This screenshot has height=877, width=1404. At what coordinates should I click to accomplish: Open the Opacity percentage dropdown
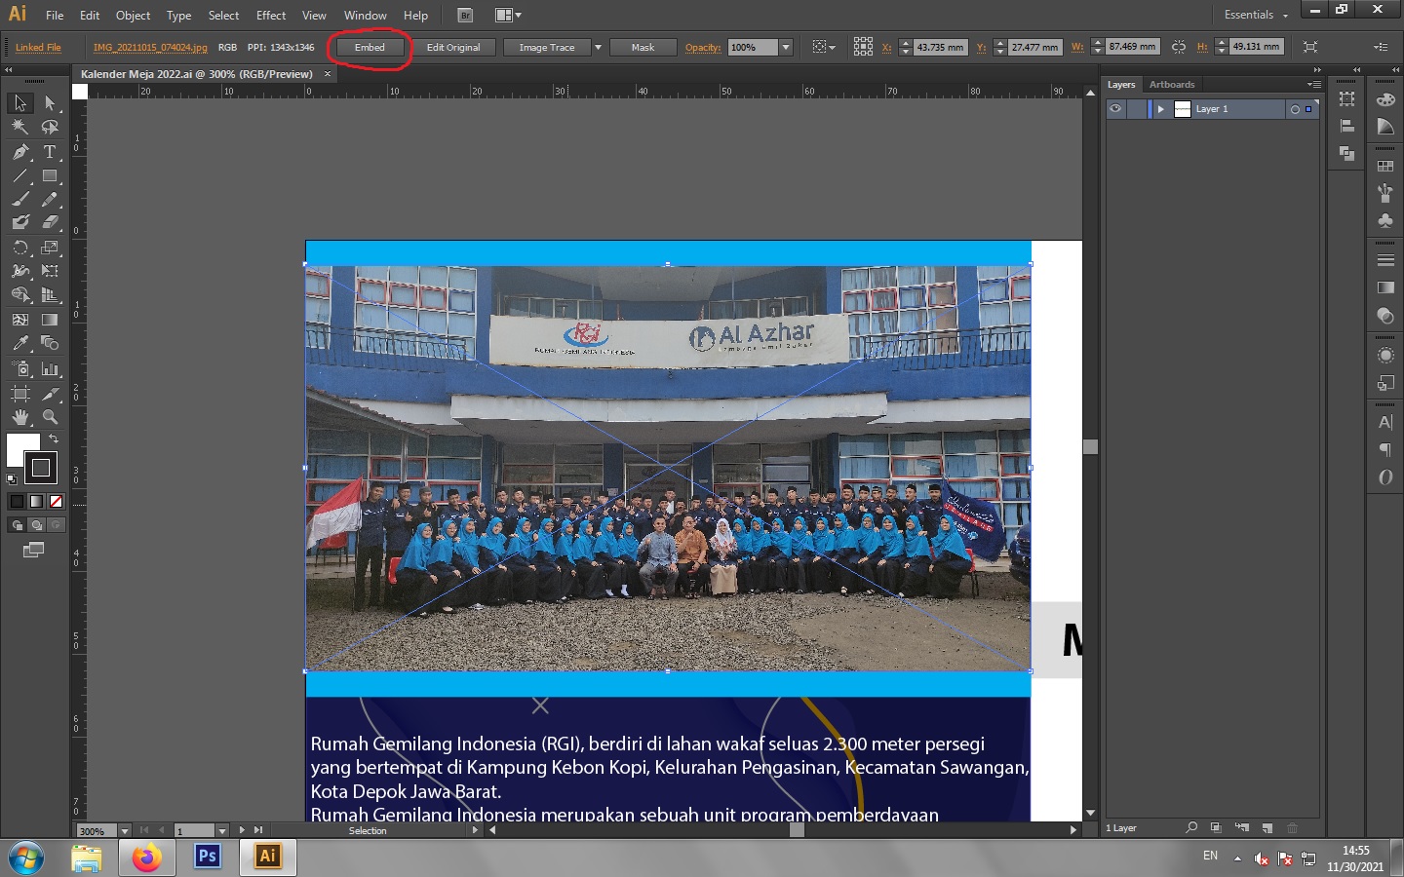(786, 47)
